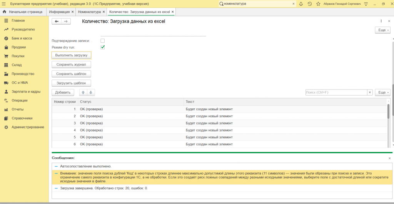Click the Выполнить загрузку button

pos(71,55)
